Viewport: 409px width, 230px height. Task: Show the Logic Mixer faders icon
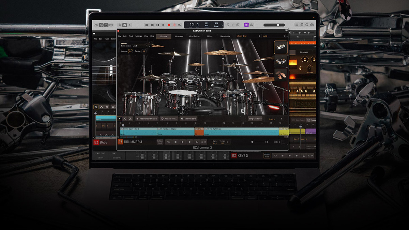tap(124, 25)
